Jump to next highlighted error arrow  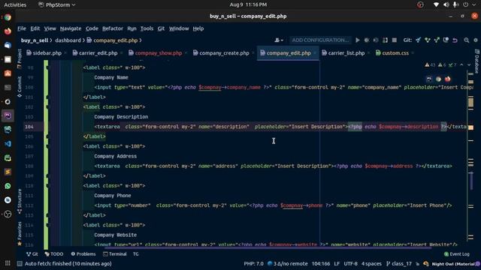pos(469,65)
